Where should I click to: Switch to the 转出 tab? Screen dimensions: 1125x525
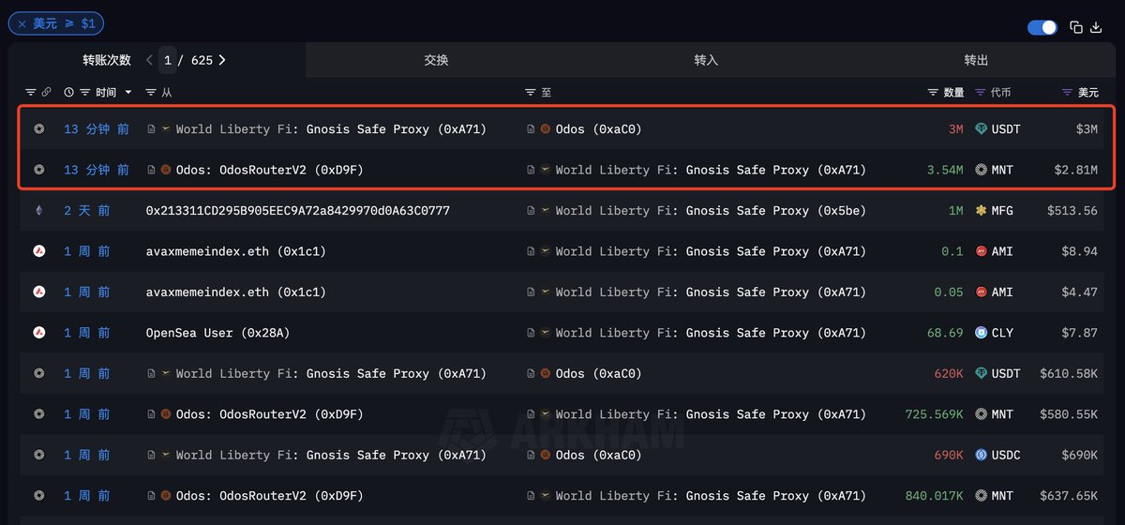pos(976,60)
